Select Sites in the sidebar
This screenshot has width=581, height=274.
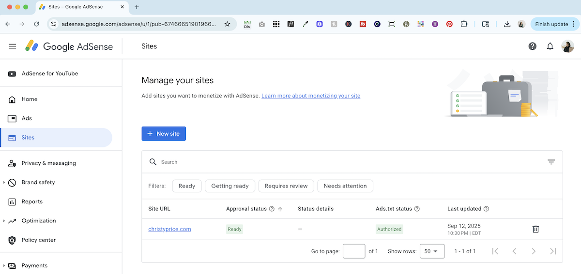[56, 138]
